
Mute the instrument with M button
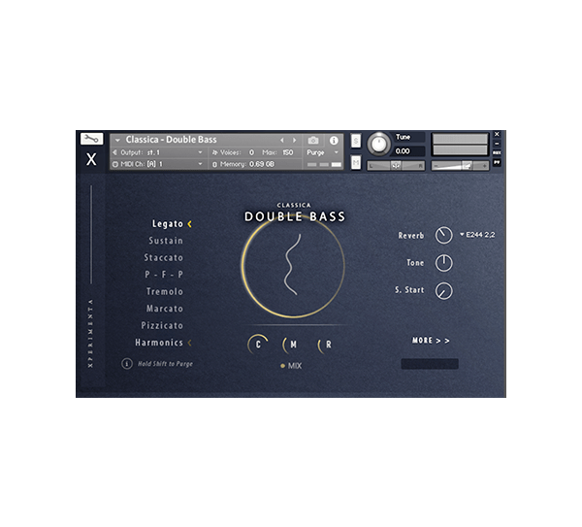tap(356, 162)
